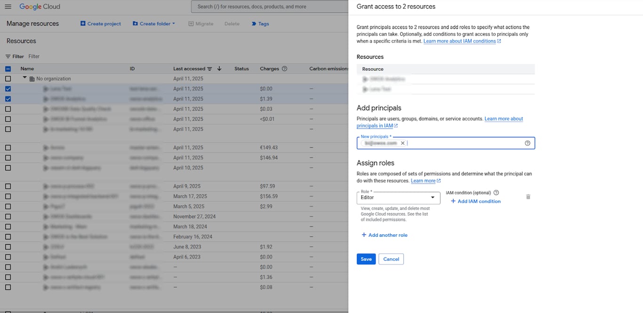Click the Tags toolbar item
Viewport: 643px width, 313px height.
[x=260, y=24]
